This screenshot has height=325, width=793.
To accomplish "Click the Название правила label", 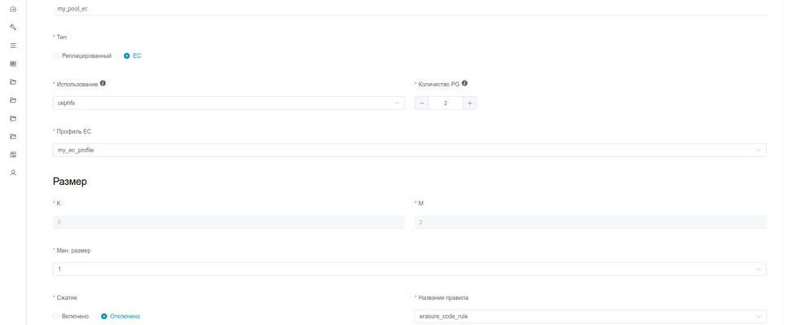I will tap(443, 297).
